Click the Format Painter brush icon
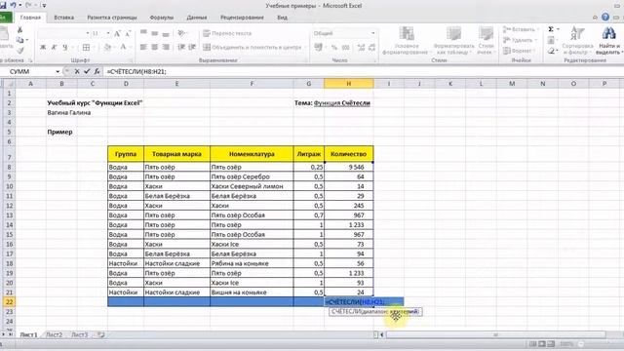The height and width of the screenshot is (351, 624). pyautogui.click(x=19, y=50)
